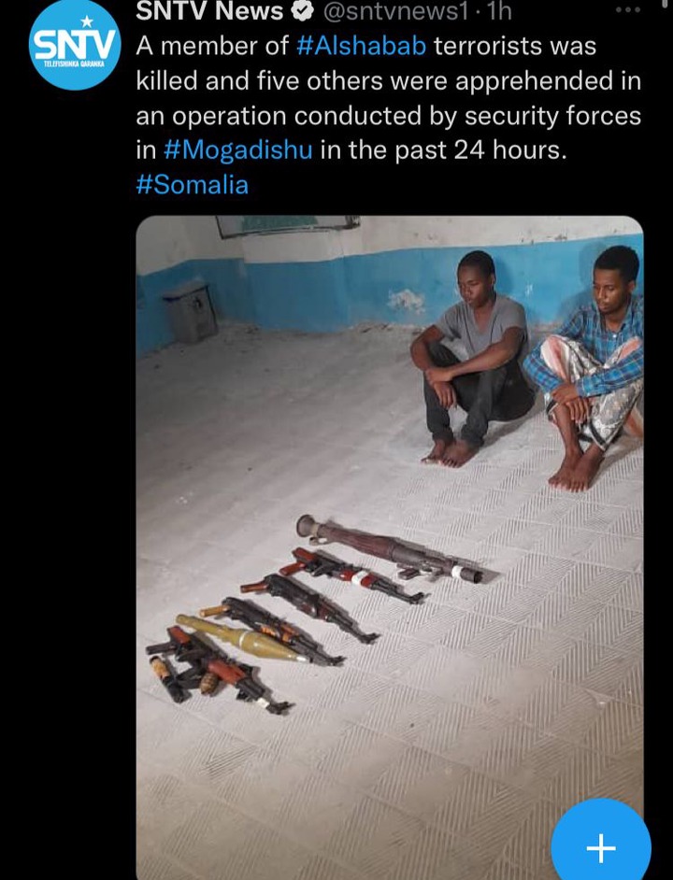Click the RPG launcher in the photo
The image size is (673, 880).
point(389,549)
